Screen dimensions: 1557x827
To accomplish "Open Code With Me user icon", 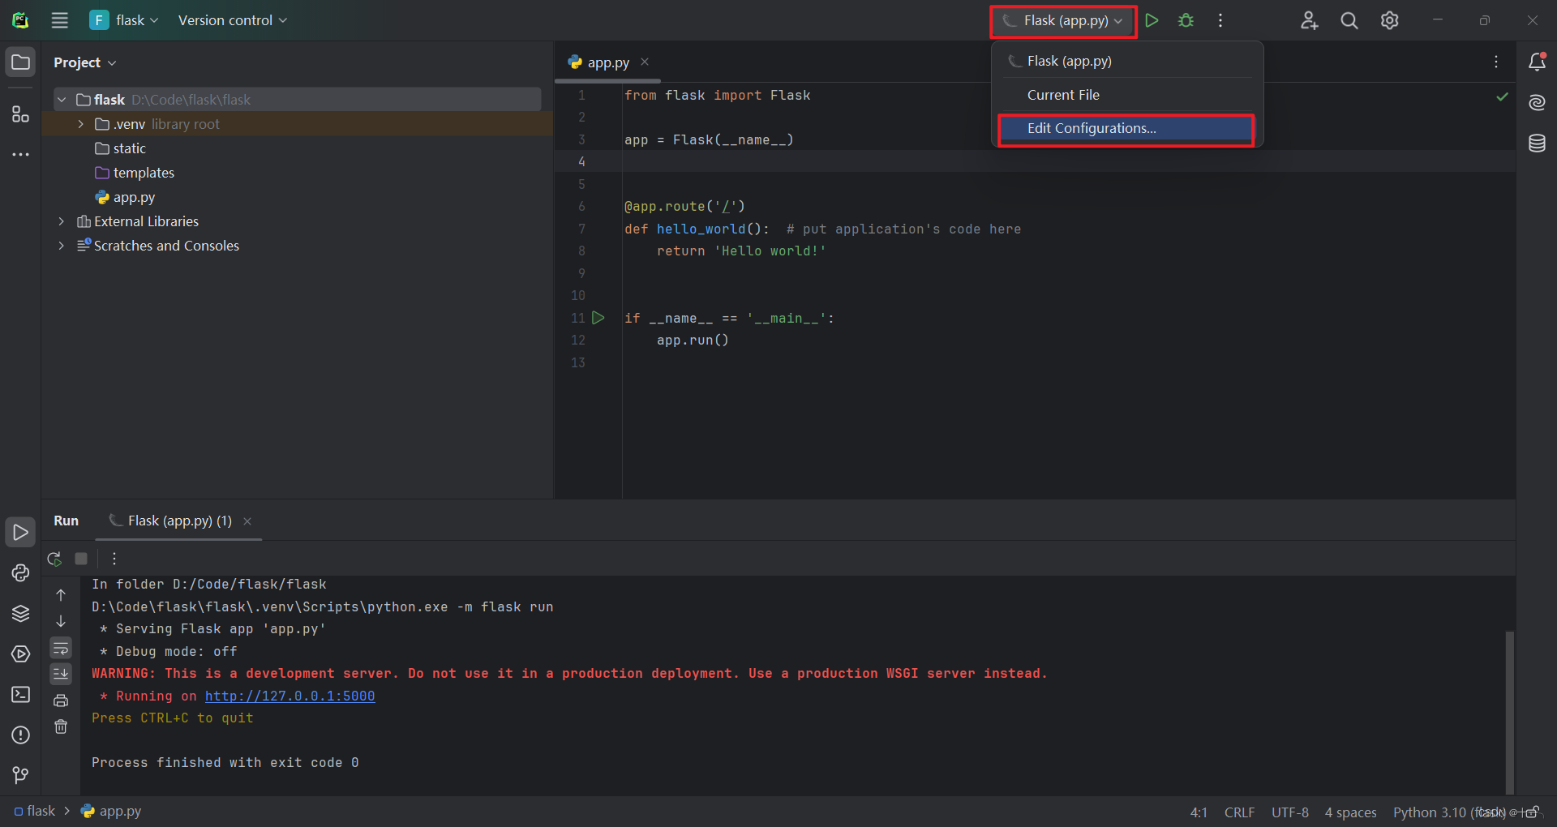I will pos(1309,20).
